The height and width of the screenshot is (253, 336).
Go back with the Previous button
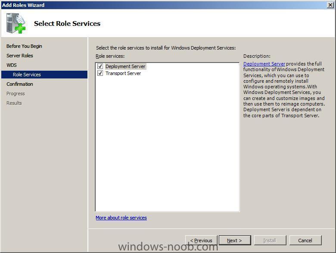[201, 241]
